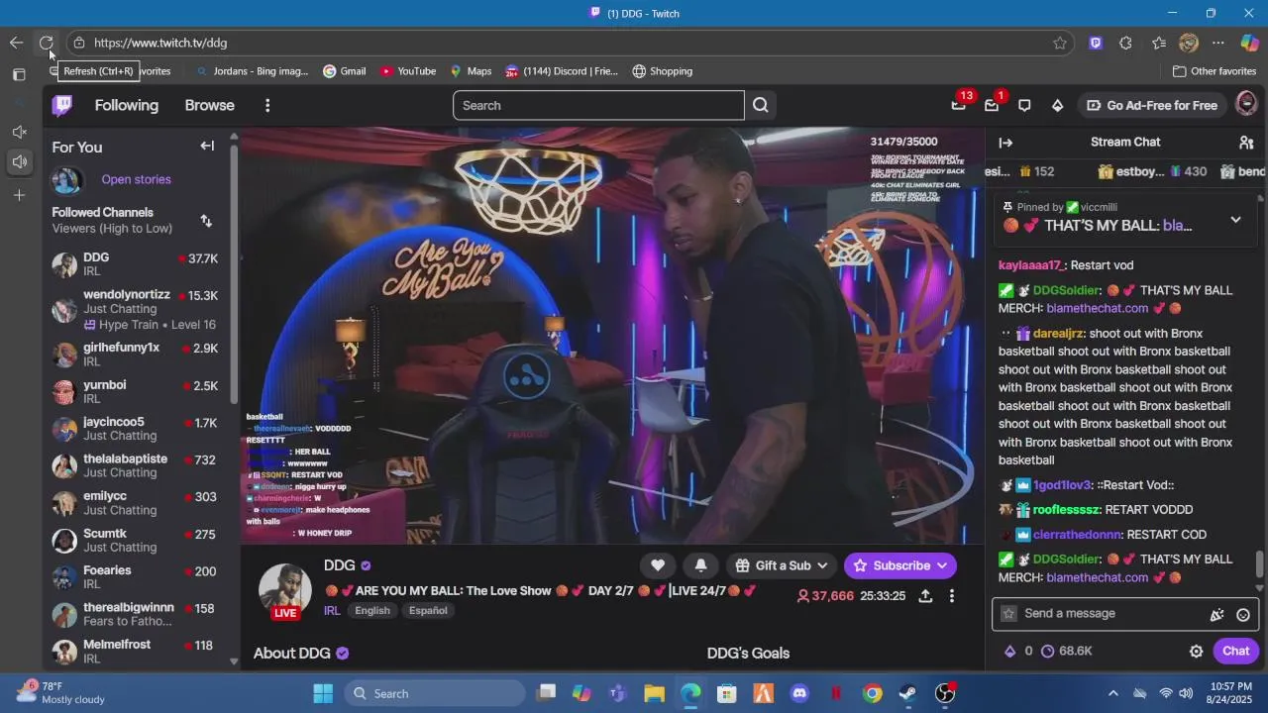Click the Twitch logo home icon
Image resolution: width=1268 pixels, height=713 pixels.
pos(62,105)
